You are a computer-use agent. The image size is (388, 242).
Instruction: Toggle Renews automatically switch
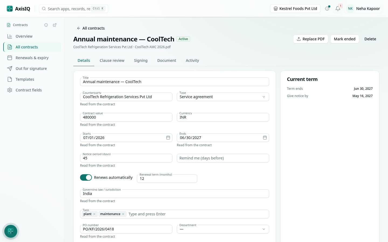click(x=86, y=177)
